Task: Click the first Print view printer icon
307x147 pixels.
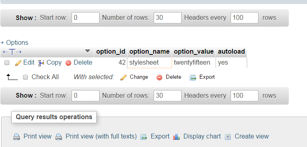Action: (x=17, y=136)
